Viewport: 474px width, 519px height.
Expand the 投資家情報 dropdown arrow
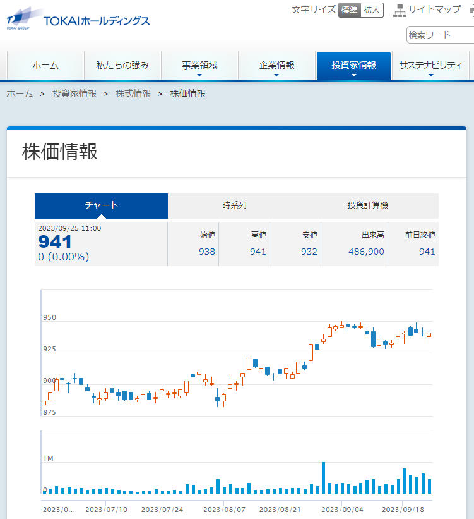pos(353,75)
